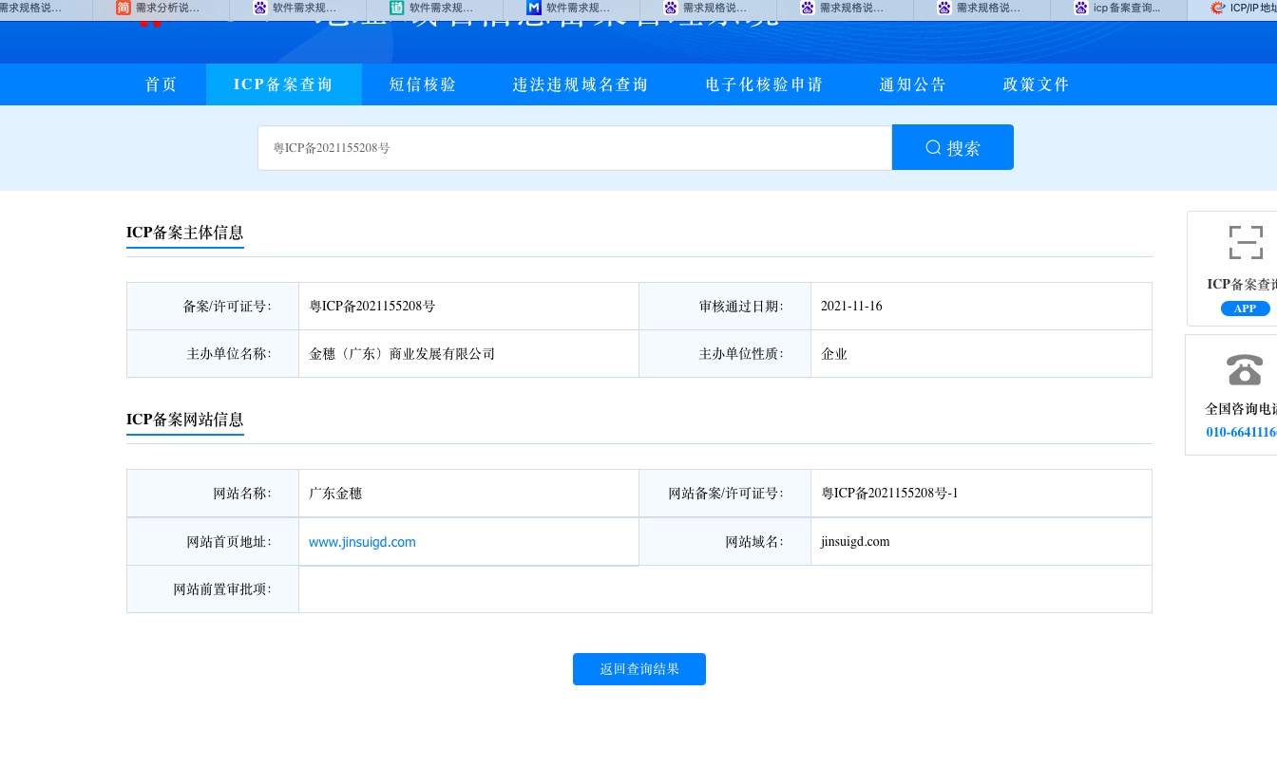Click the blue APP badge
This screenshot has height=766, width=1277.
[x=1245, y=308]
